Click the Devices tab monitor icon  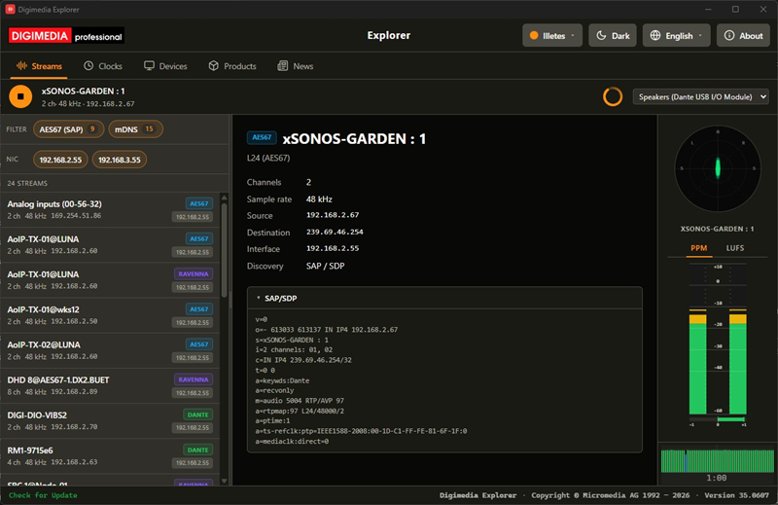click(x=149, y=65)
